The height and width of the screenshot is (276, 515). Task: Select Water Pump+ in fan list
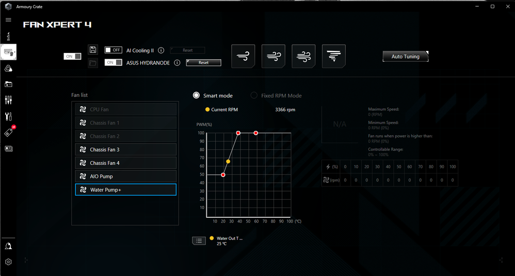point(126,189)
